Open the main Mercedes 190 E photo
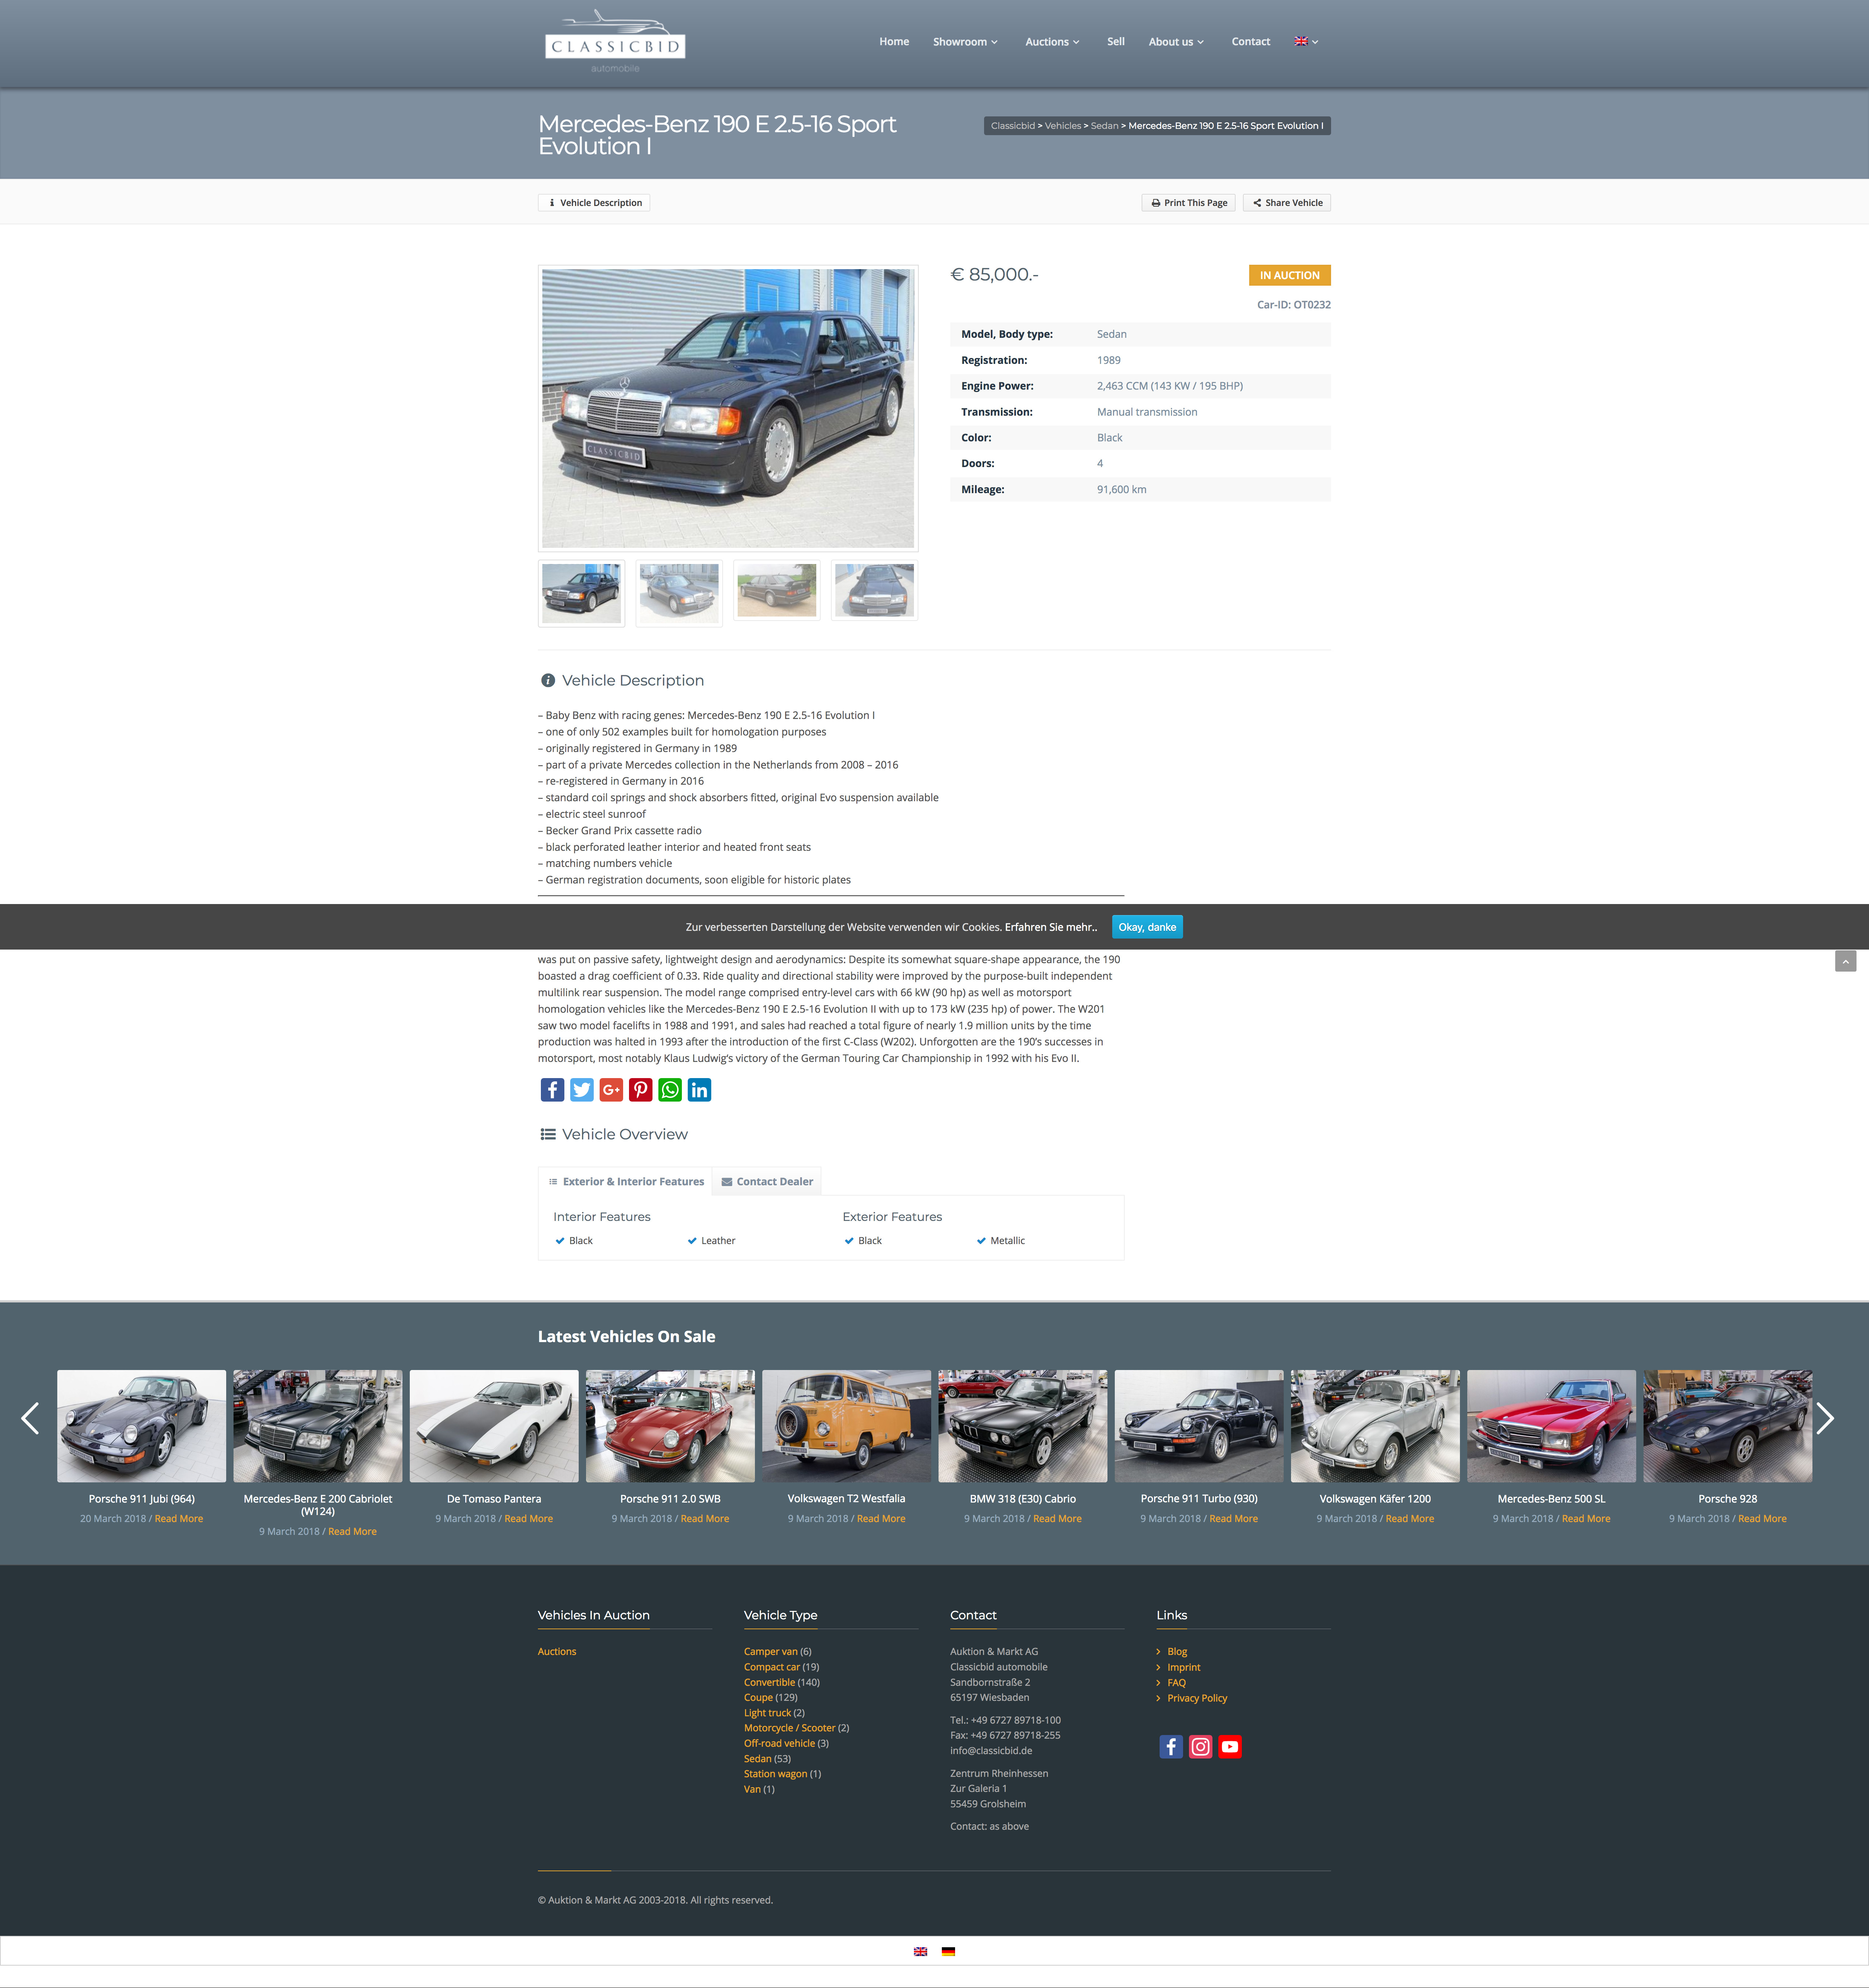 tap(728, 408)
